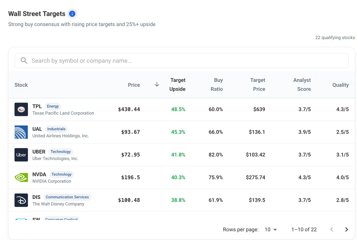
Task: Click UBER's Technology sector tag
Action: (61, 152)
